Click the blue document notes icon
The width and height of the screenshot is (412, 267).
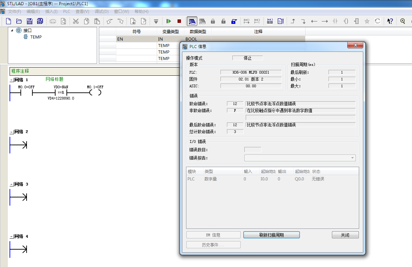[x=280, y=21]
